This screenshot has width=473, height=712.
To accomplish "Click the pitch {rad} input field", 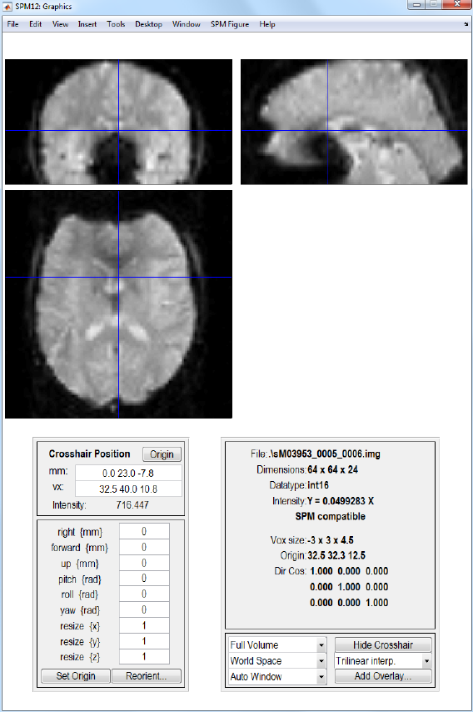I will tap(144, 579).
